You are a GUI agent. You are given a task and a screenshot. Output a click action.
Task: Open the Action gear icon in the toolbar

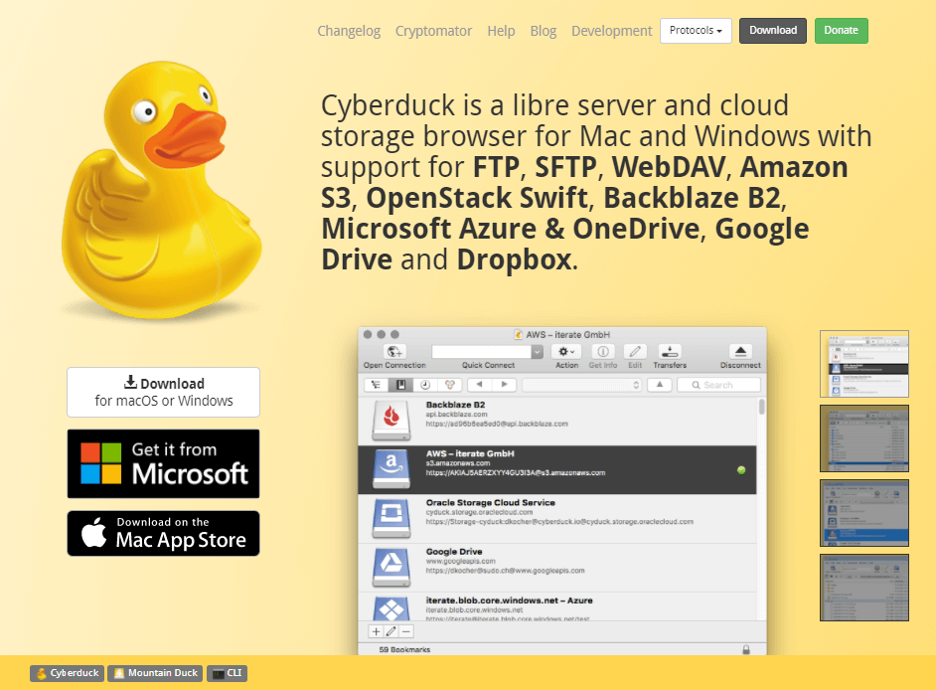click(565, 350)
